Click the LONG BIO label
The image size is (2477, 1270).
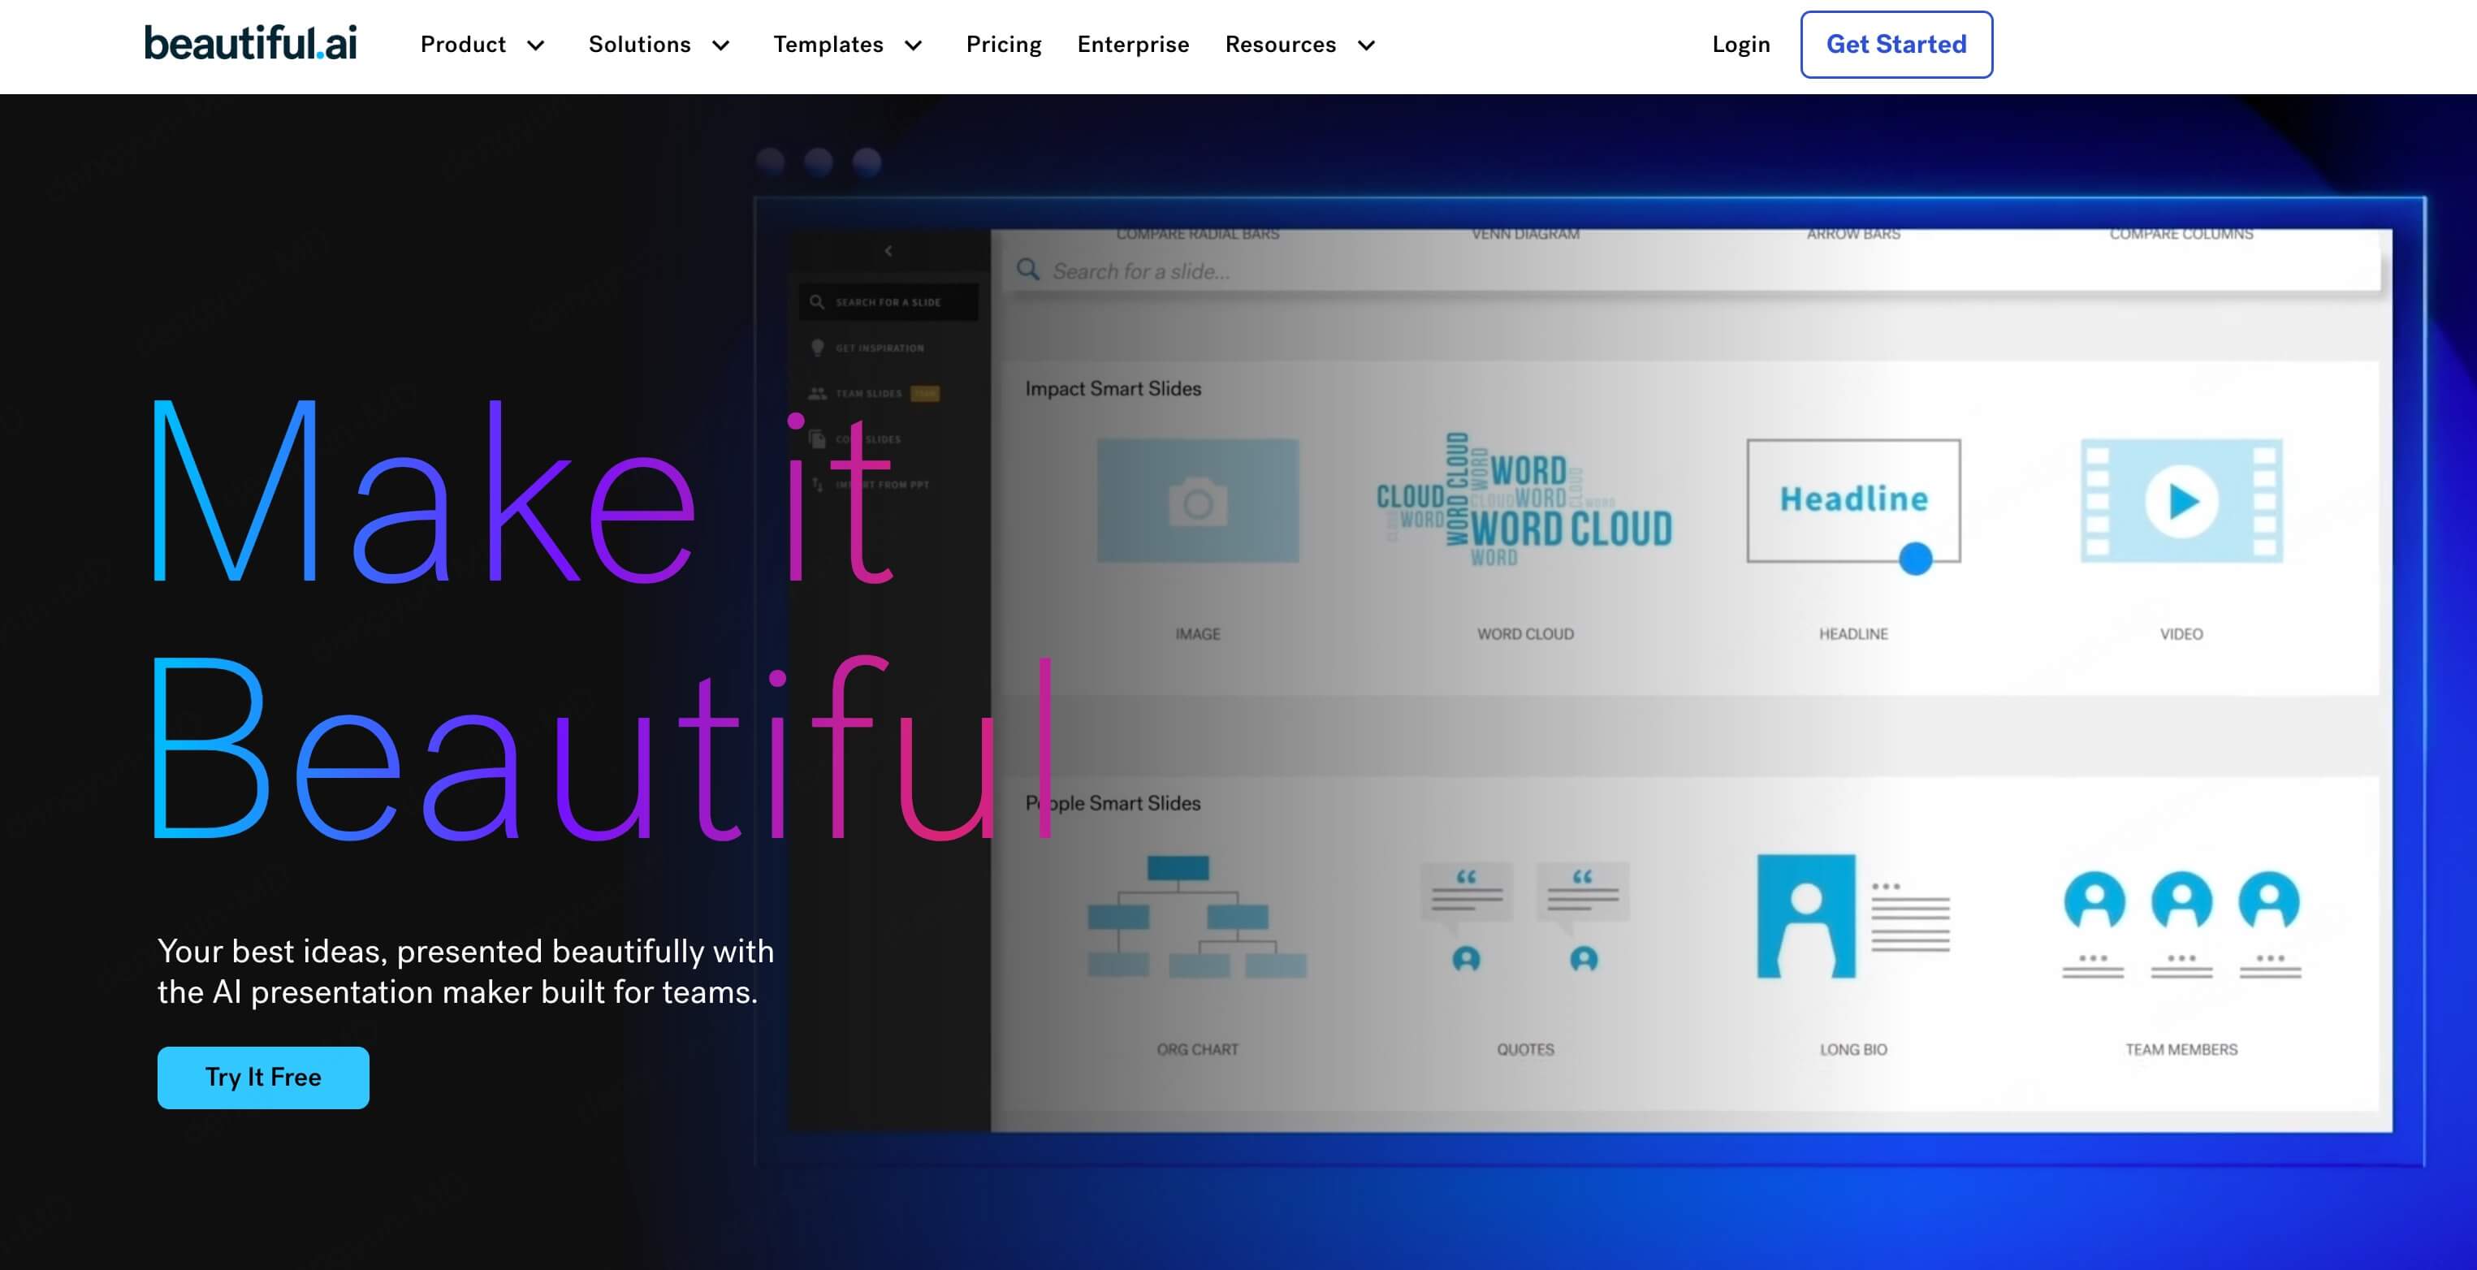point(1853,1049)
